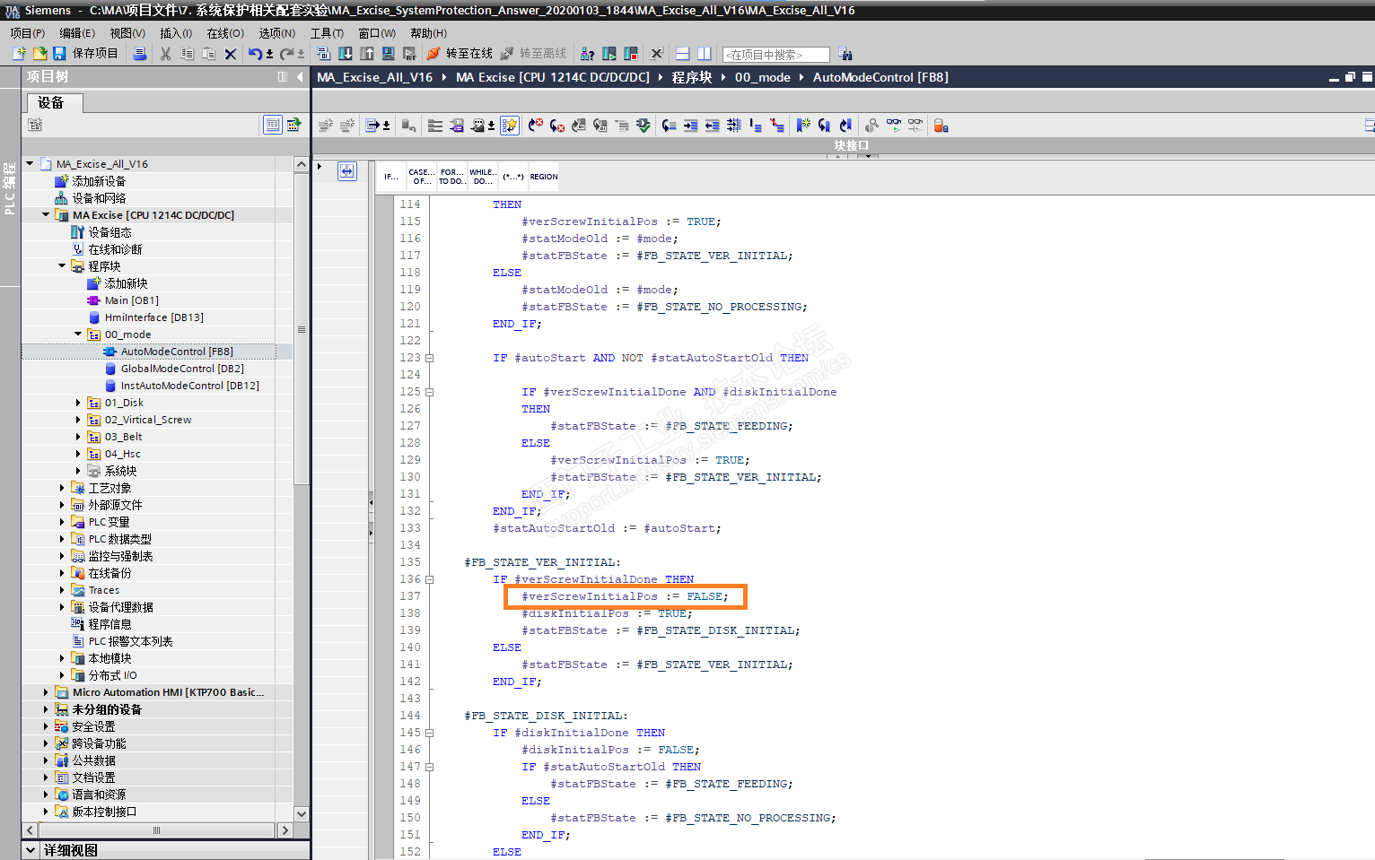
Task: Toggle code folding at line 123
Action: pos(429,358)
